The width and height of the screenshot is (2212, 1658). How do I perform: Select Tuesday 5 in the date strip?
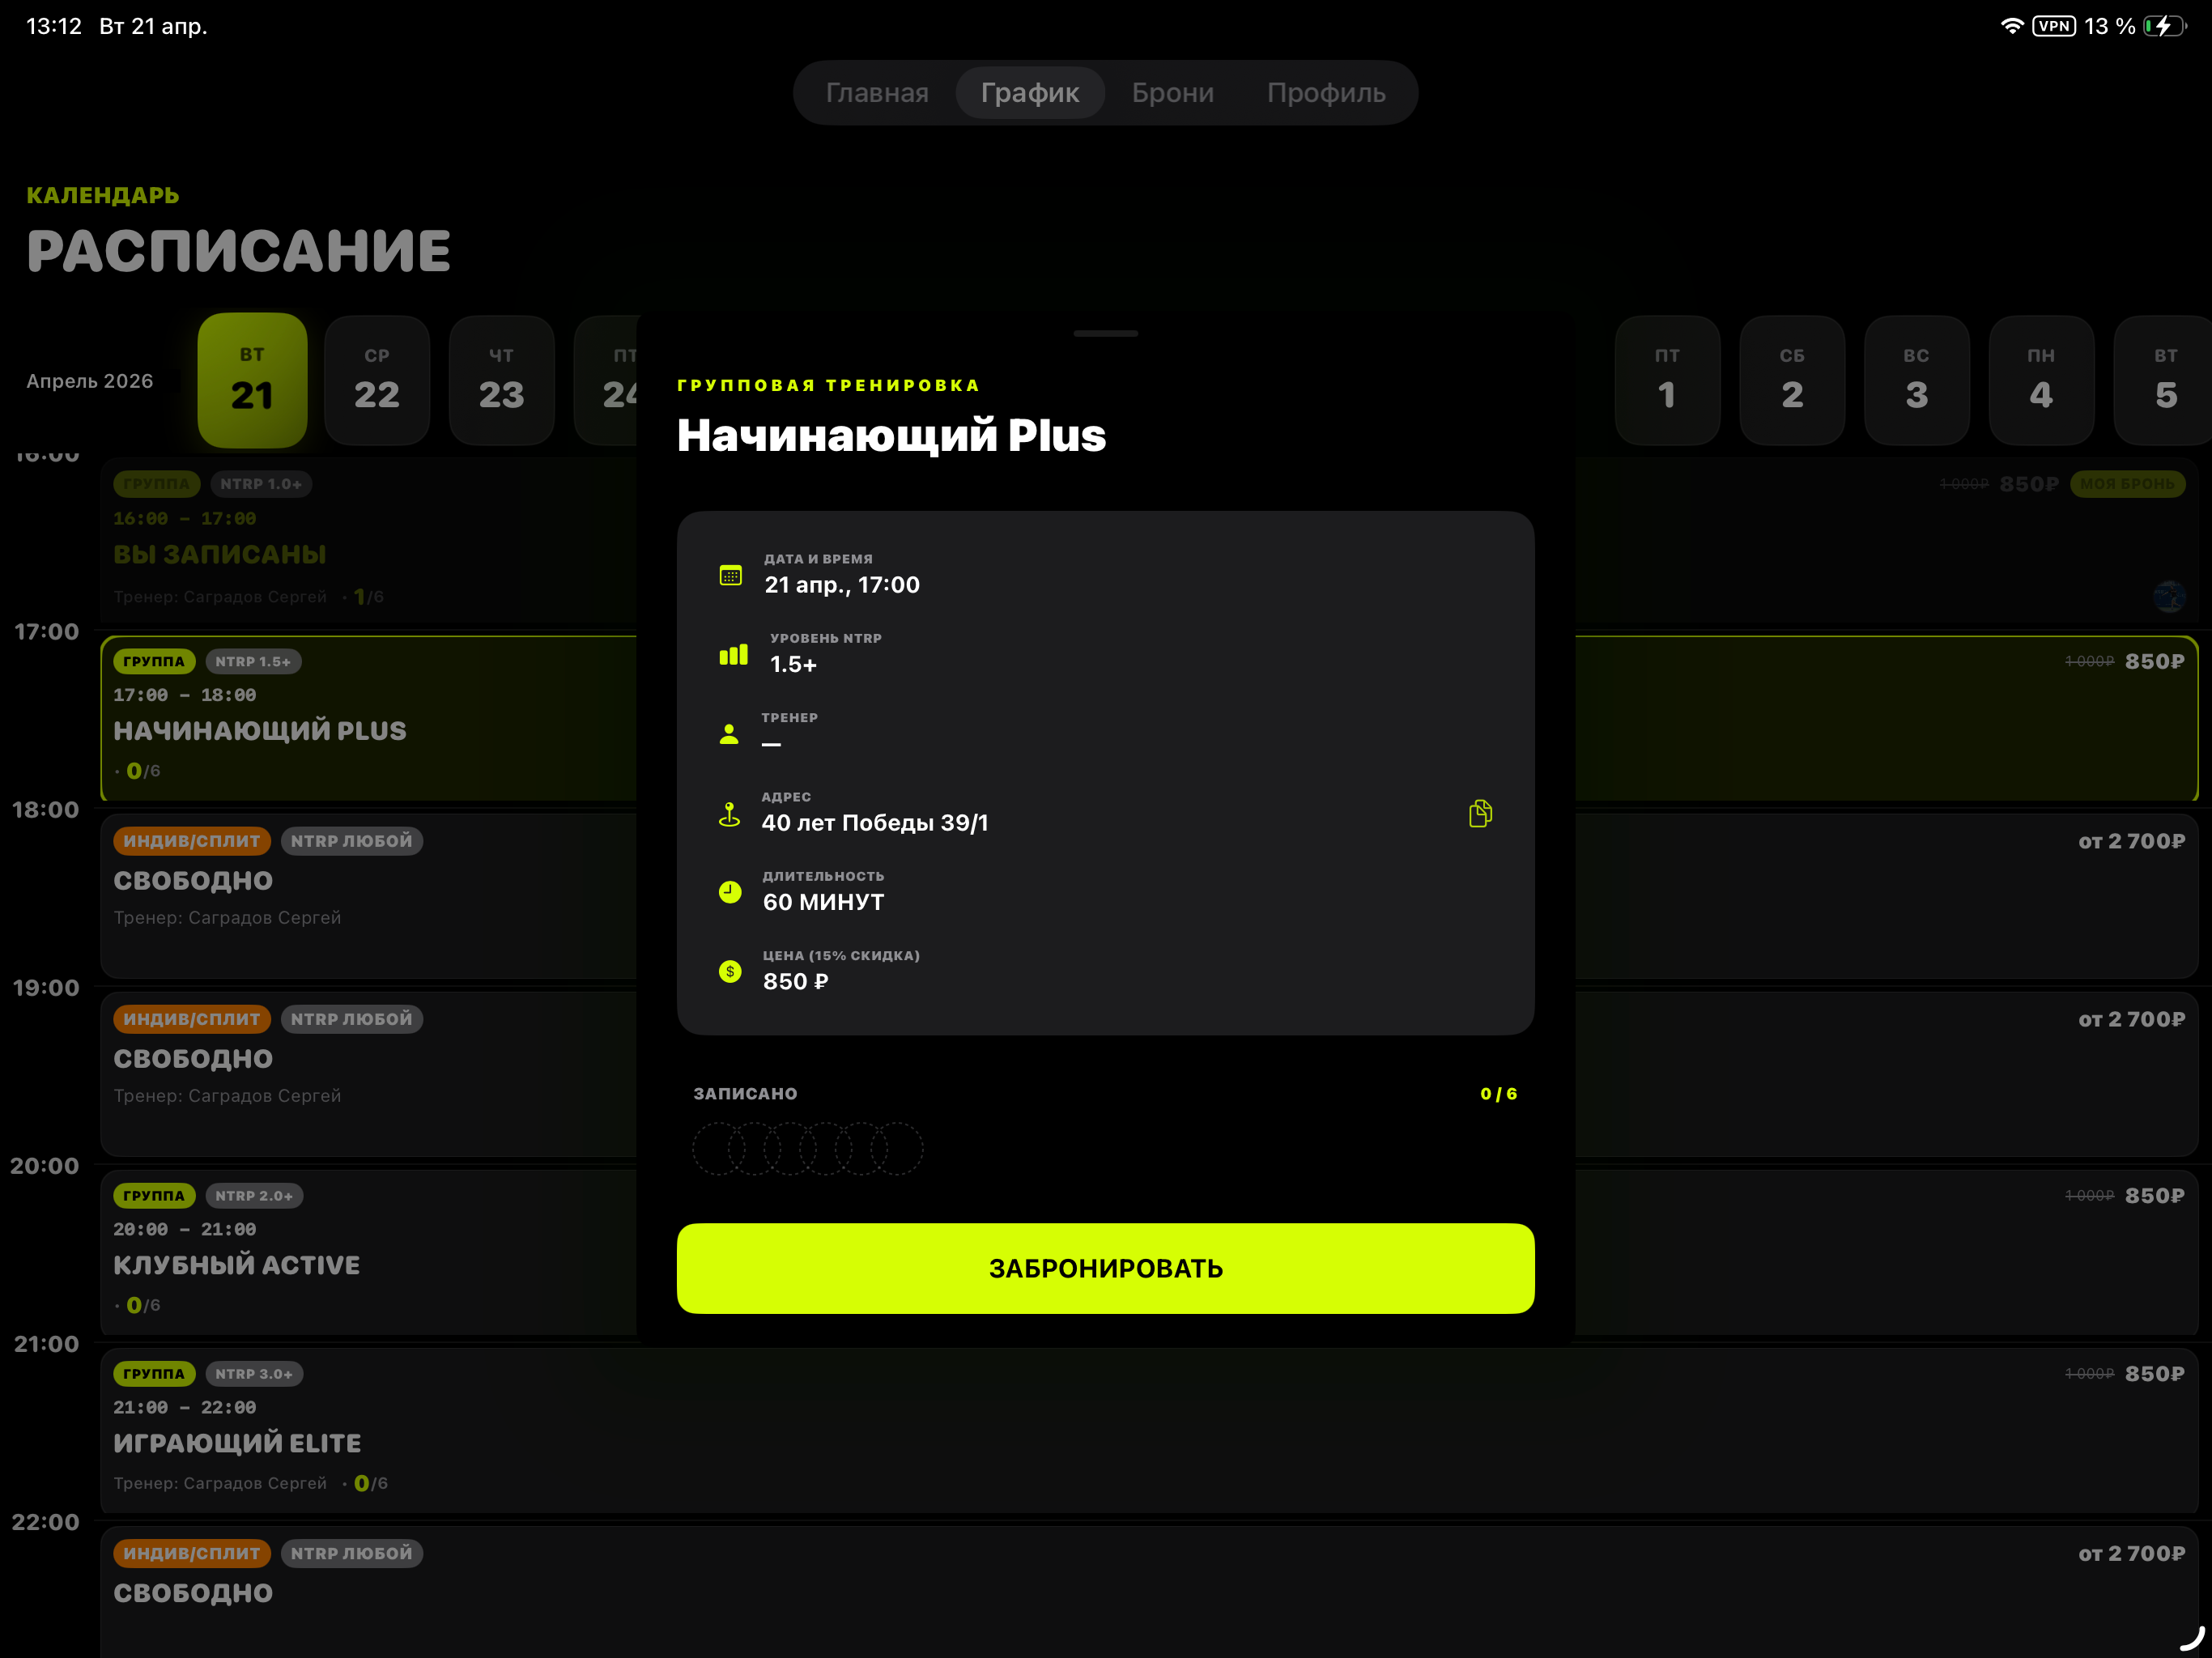click(2163, 380)
